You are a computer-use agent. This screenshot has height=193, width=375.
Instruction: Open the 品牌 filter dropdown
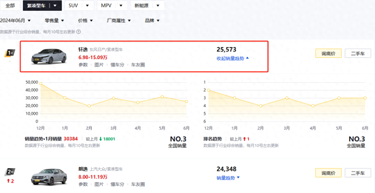(152, 21)
